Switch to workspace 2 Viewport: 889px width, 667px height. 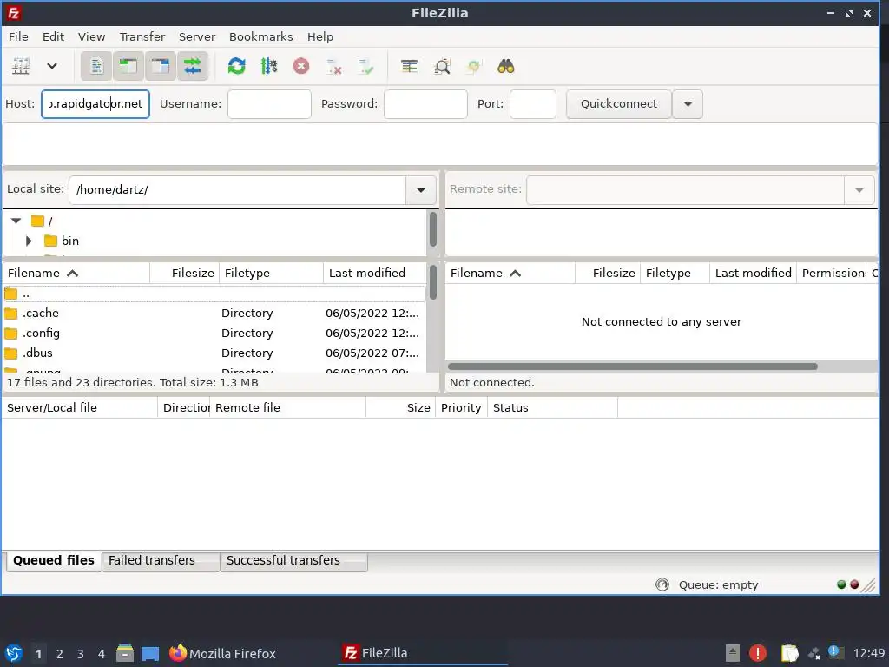(60, 654)
